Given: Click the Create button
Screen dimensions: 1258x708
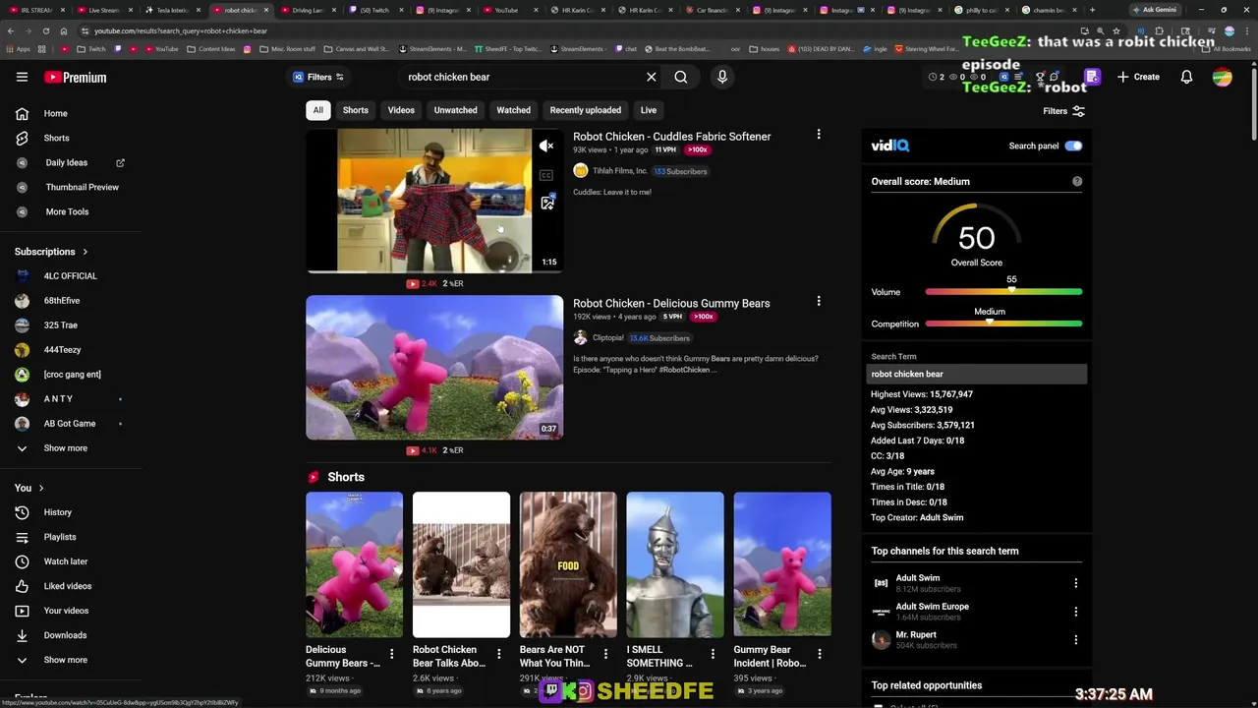Looking at the screenshot, I should (x=1138, y=77).
